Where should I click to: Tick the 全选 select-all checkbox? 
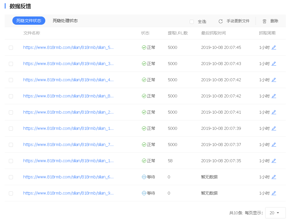pyautogui.click(x=192, y=22)
